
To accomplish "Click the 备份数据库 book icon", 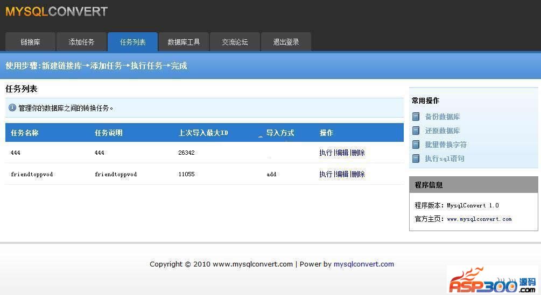I will pos(416,117).
